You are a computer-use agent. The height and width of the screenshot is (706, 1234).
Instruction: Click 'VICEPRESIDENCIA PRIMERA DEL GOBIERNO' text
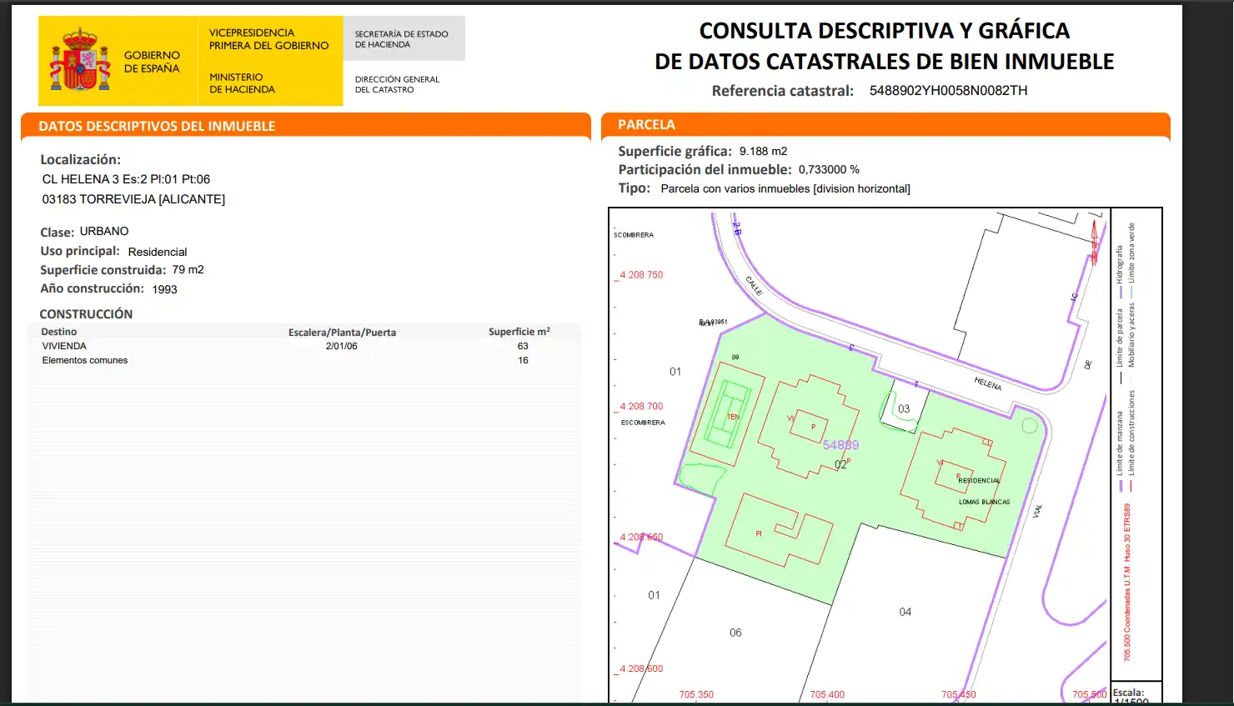tap(268, 39)
